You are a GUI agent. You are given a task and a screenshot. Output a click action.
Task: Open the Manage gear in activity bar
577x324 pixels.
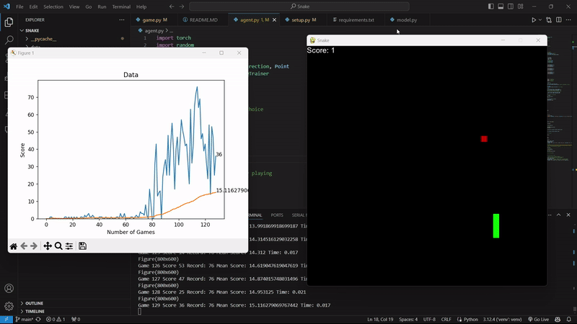coord(9,306)
